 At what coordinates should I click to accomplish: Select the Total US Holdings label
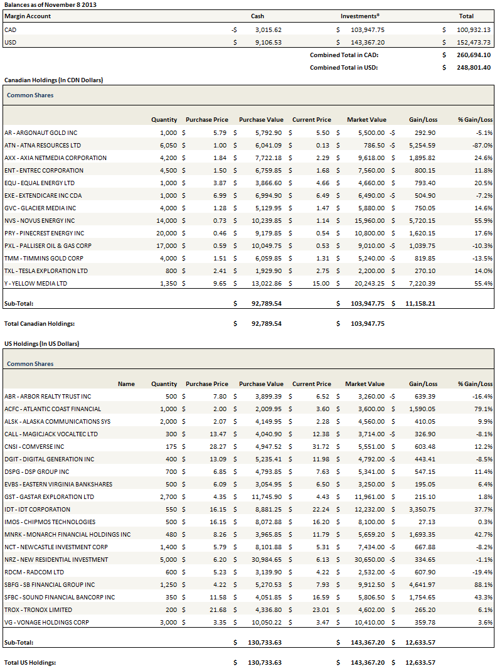[29, 662]
